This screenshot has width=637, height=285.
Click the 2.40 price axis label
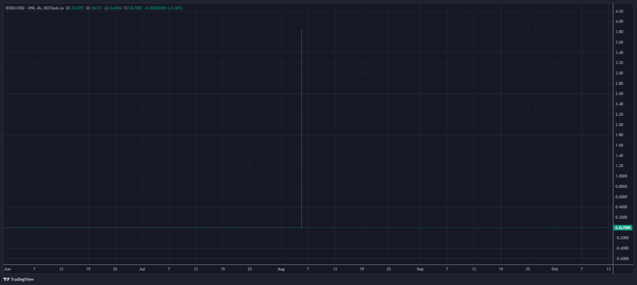pos(619,104)
